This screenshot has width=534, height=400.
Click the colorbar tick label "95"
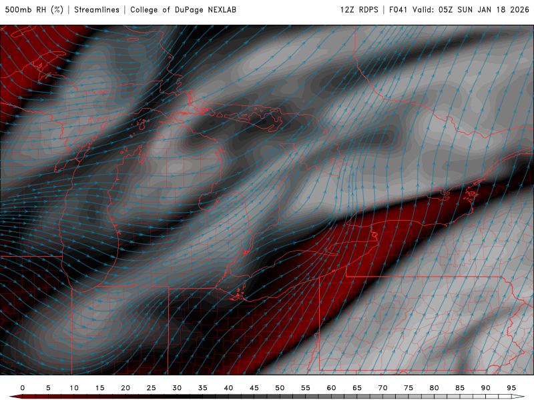(511, 388)
